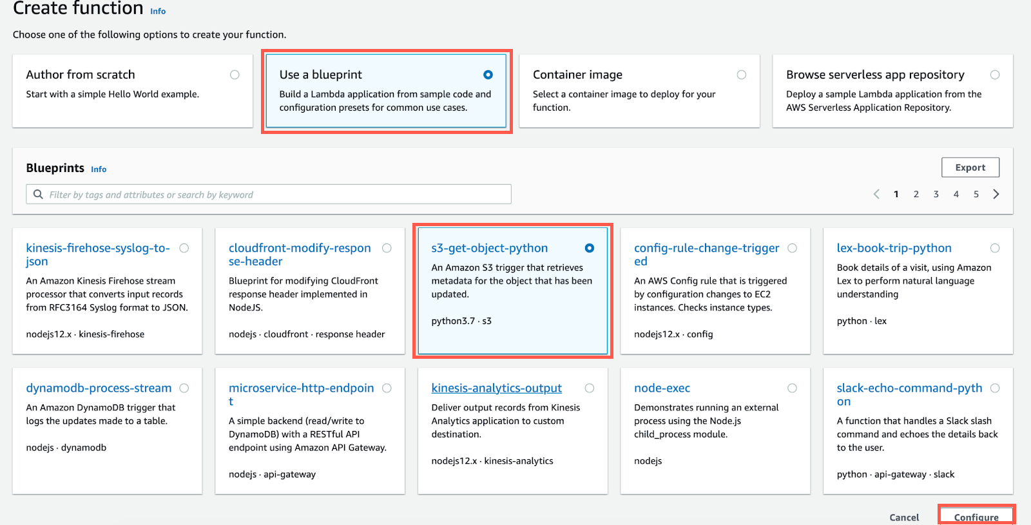The image size is (1031, 525).
Task: Click the Export button
Action: click(970, 167)
